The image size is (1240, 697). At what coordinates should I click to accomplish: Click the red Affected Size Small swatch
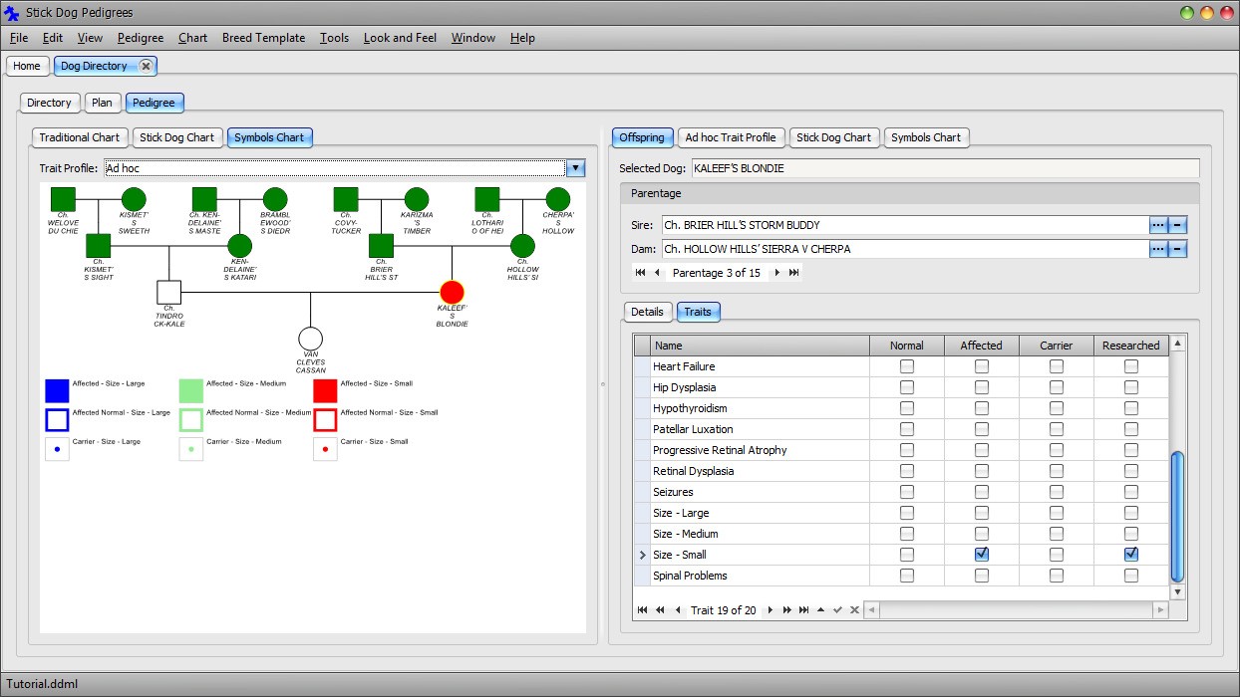pos(325,390)
